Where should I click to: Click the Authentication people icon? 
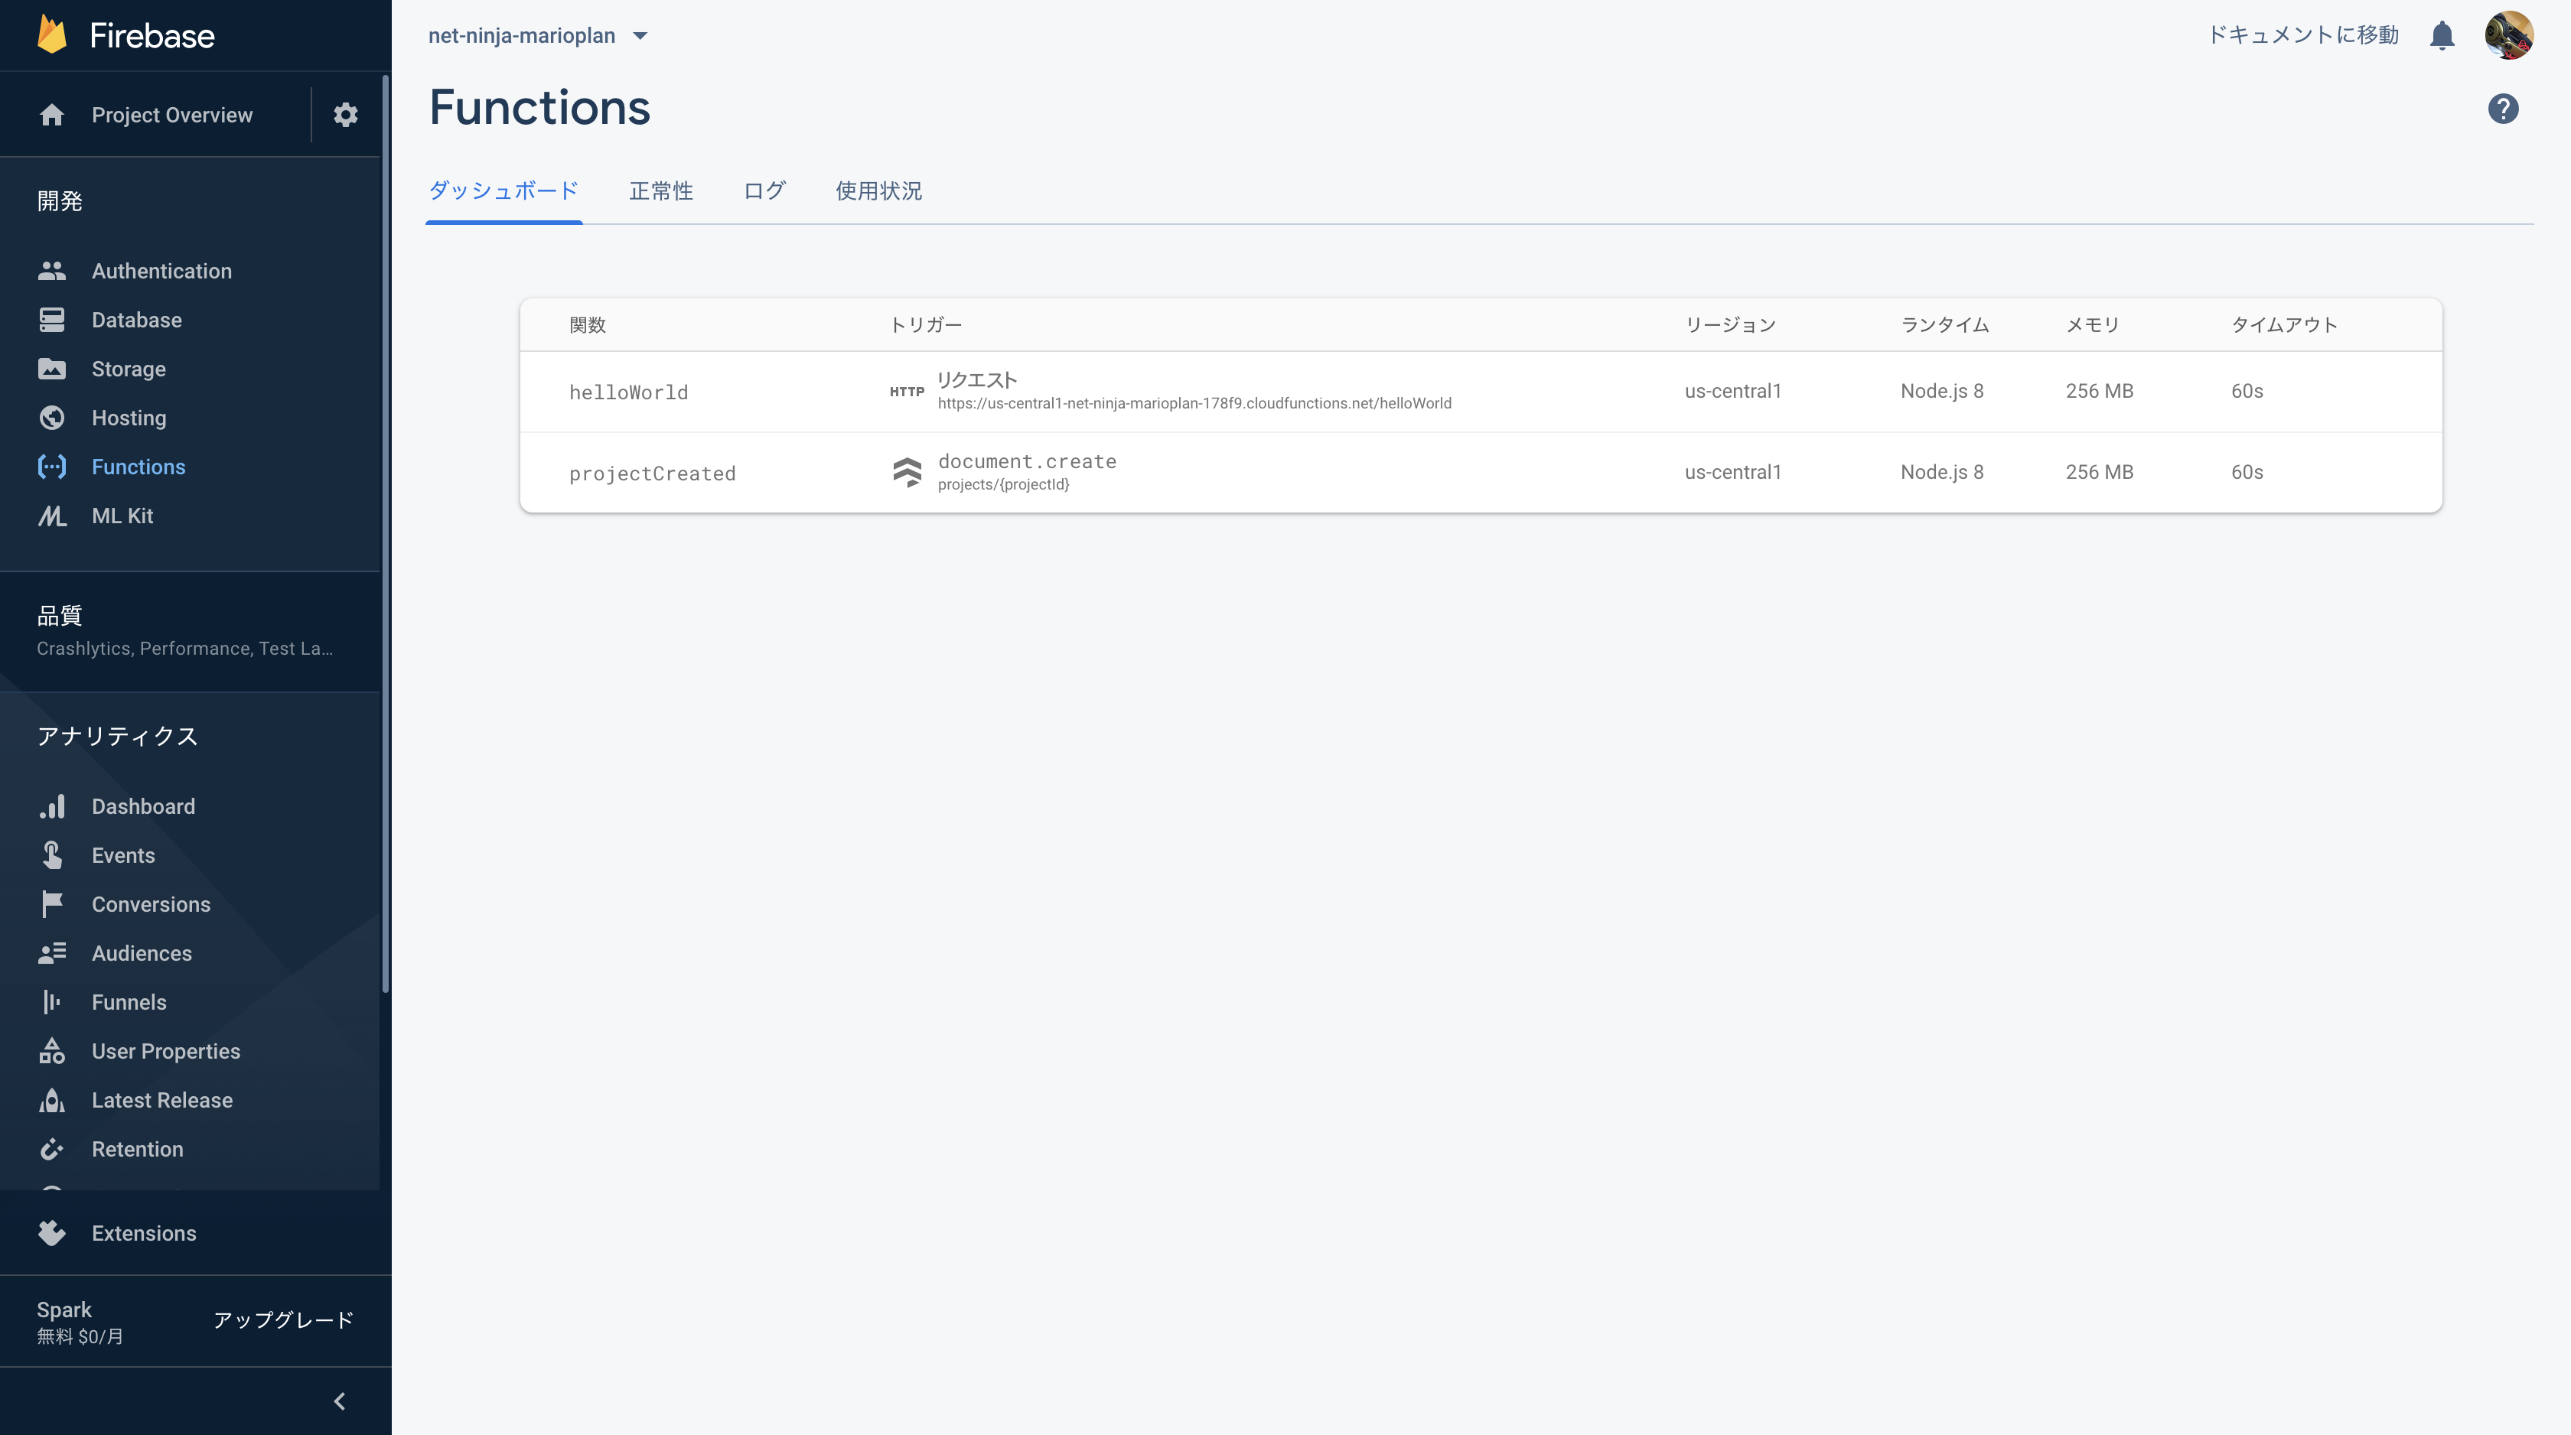click(52, 271)
